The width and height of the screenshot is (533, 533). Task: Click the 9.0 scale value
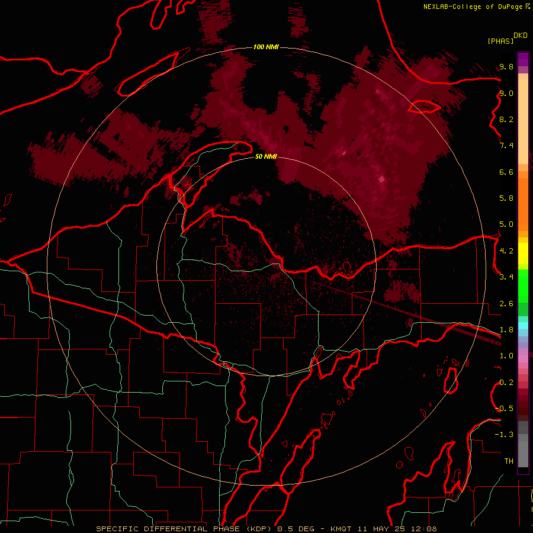click(x=506, y=93)
